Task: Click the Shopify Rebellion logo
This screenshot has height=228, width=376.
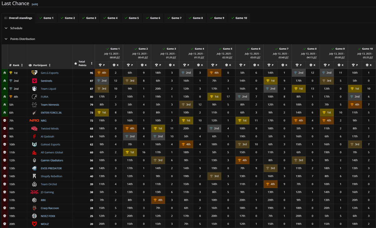Action: click(x=34, y=176)
